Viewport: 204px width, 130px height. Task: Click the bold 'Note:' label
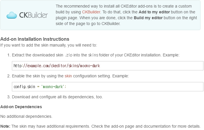pos(5,126)
